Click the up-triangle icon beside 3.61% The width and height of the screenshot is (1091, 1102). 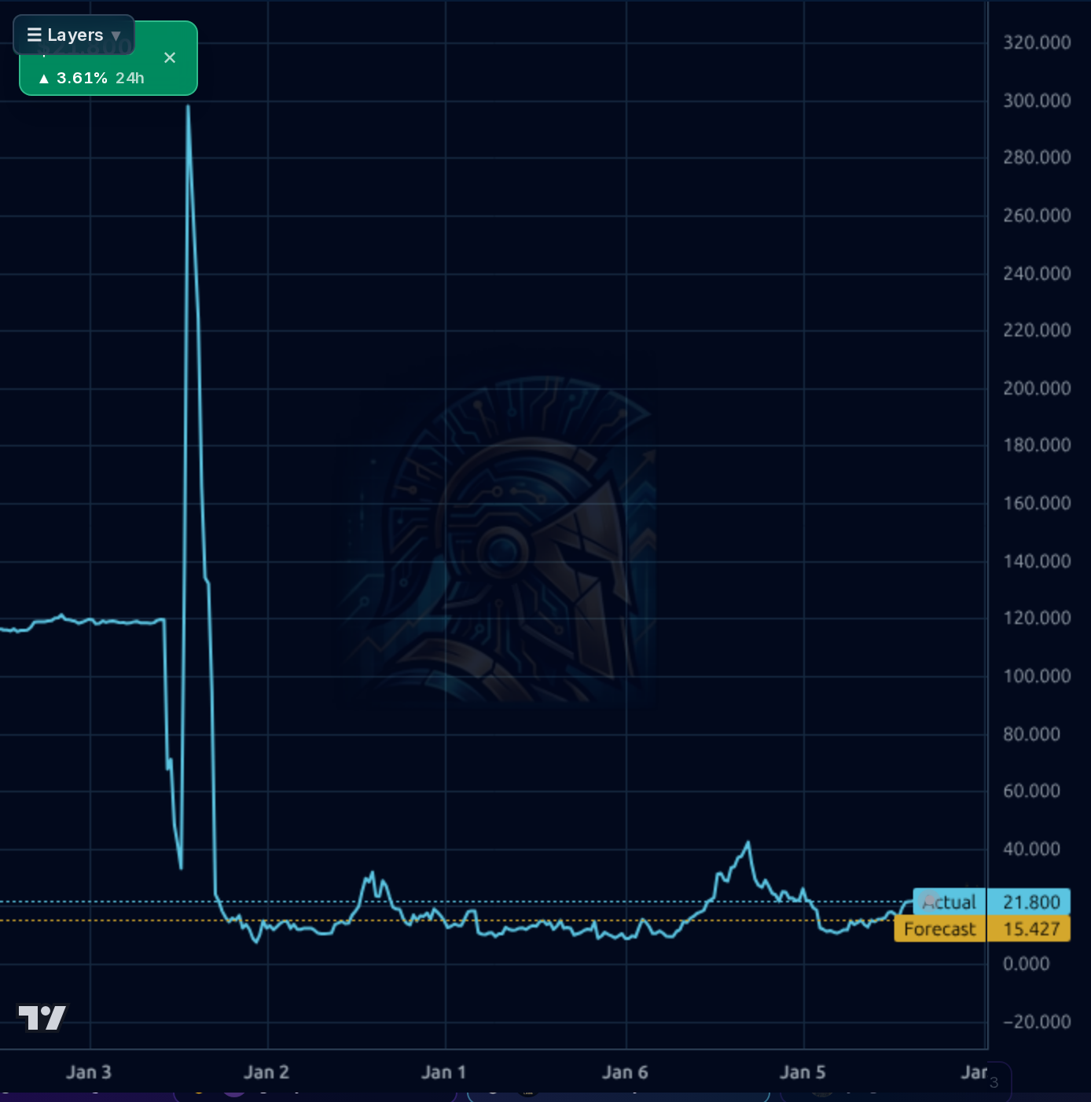click(x=44, y=79)
